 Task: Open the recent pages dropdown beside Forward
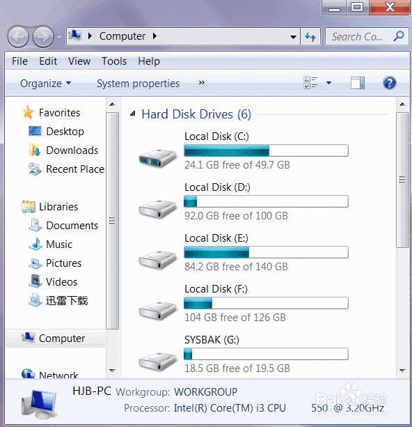coord(60,36)
